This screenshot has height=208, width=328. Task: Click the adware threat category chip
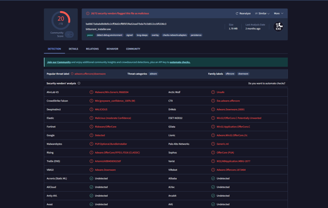tap(153, 74)
